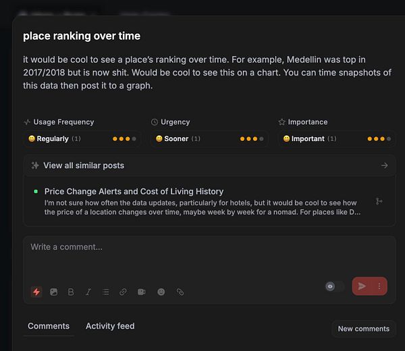Image resolution: width=405 pixels, height=351 pixels.
Task: Insert an image using the picture icon
Action: [54, 292]
